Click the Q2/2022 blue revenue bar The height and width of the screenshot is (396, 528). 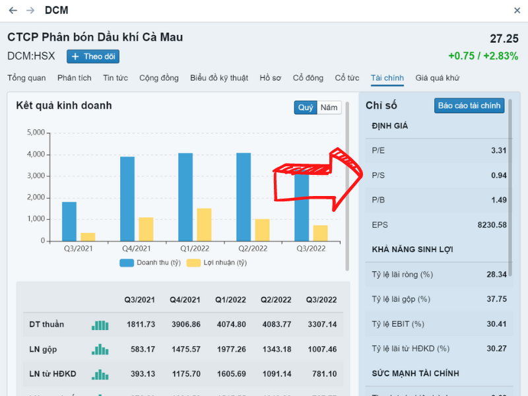click(x=244, y=197)
